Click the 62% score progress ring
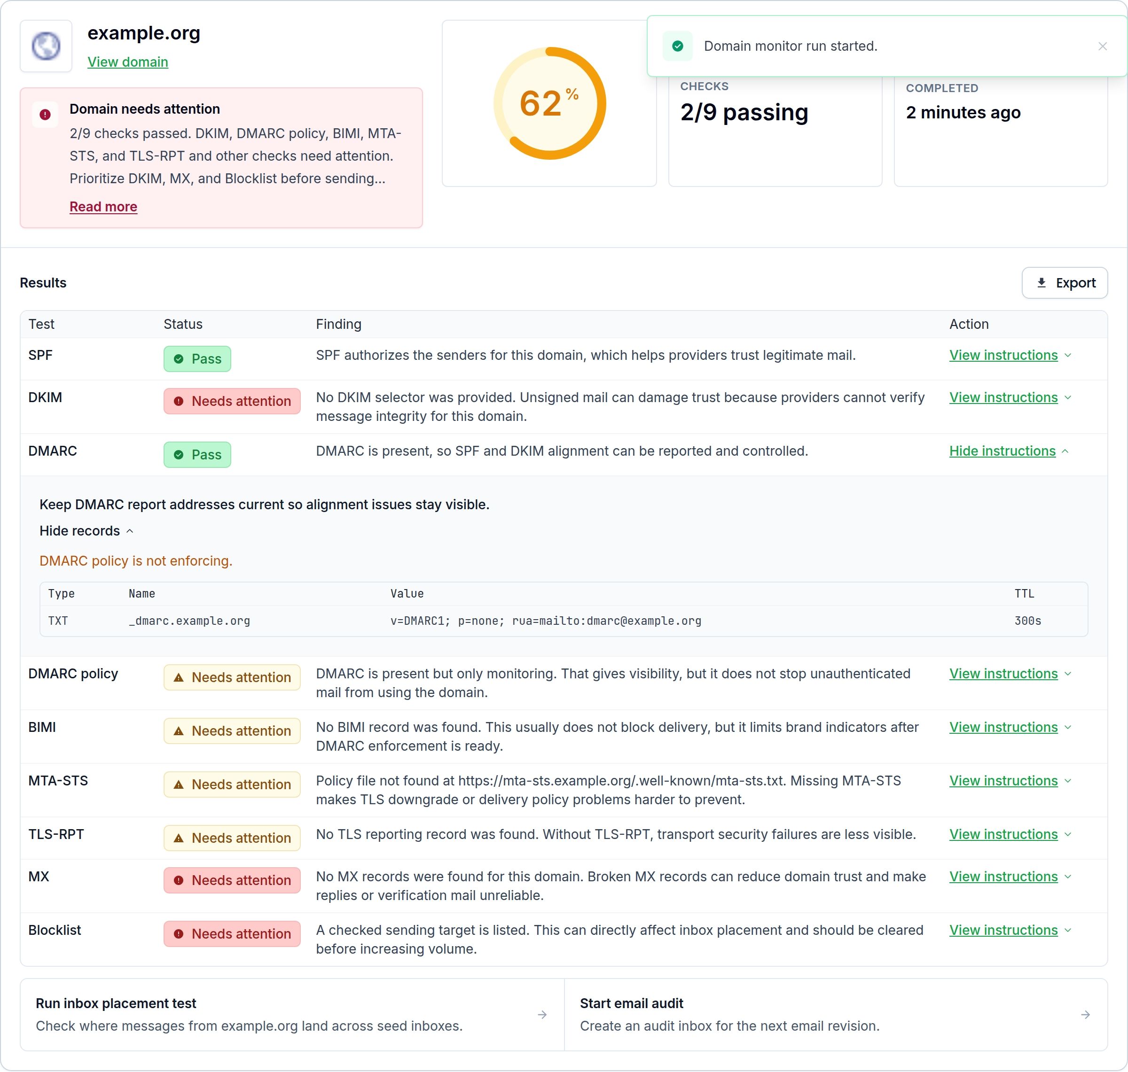1128x1072 pixels. [549, 103]
